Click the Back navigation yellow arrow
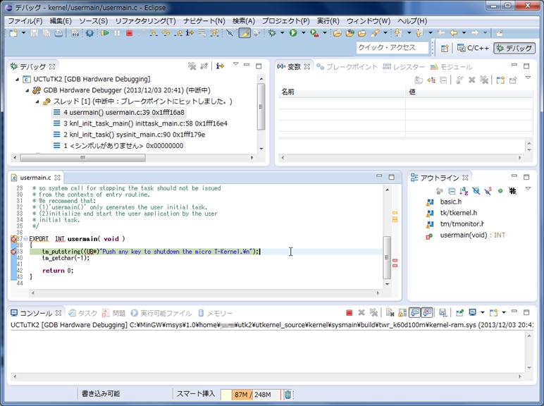 (x=453, y=33)
